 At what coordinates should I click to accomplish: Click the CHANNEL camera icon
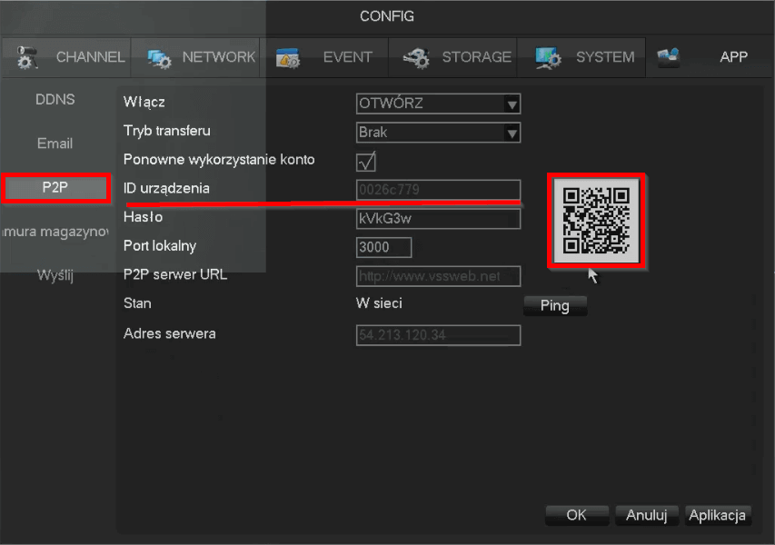click(27, 57)
